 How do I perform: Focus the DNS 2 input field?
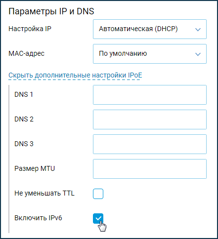[150, 119]
